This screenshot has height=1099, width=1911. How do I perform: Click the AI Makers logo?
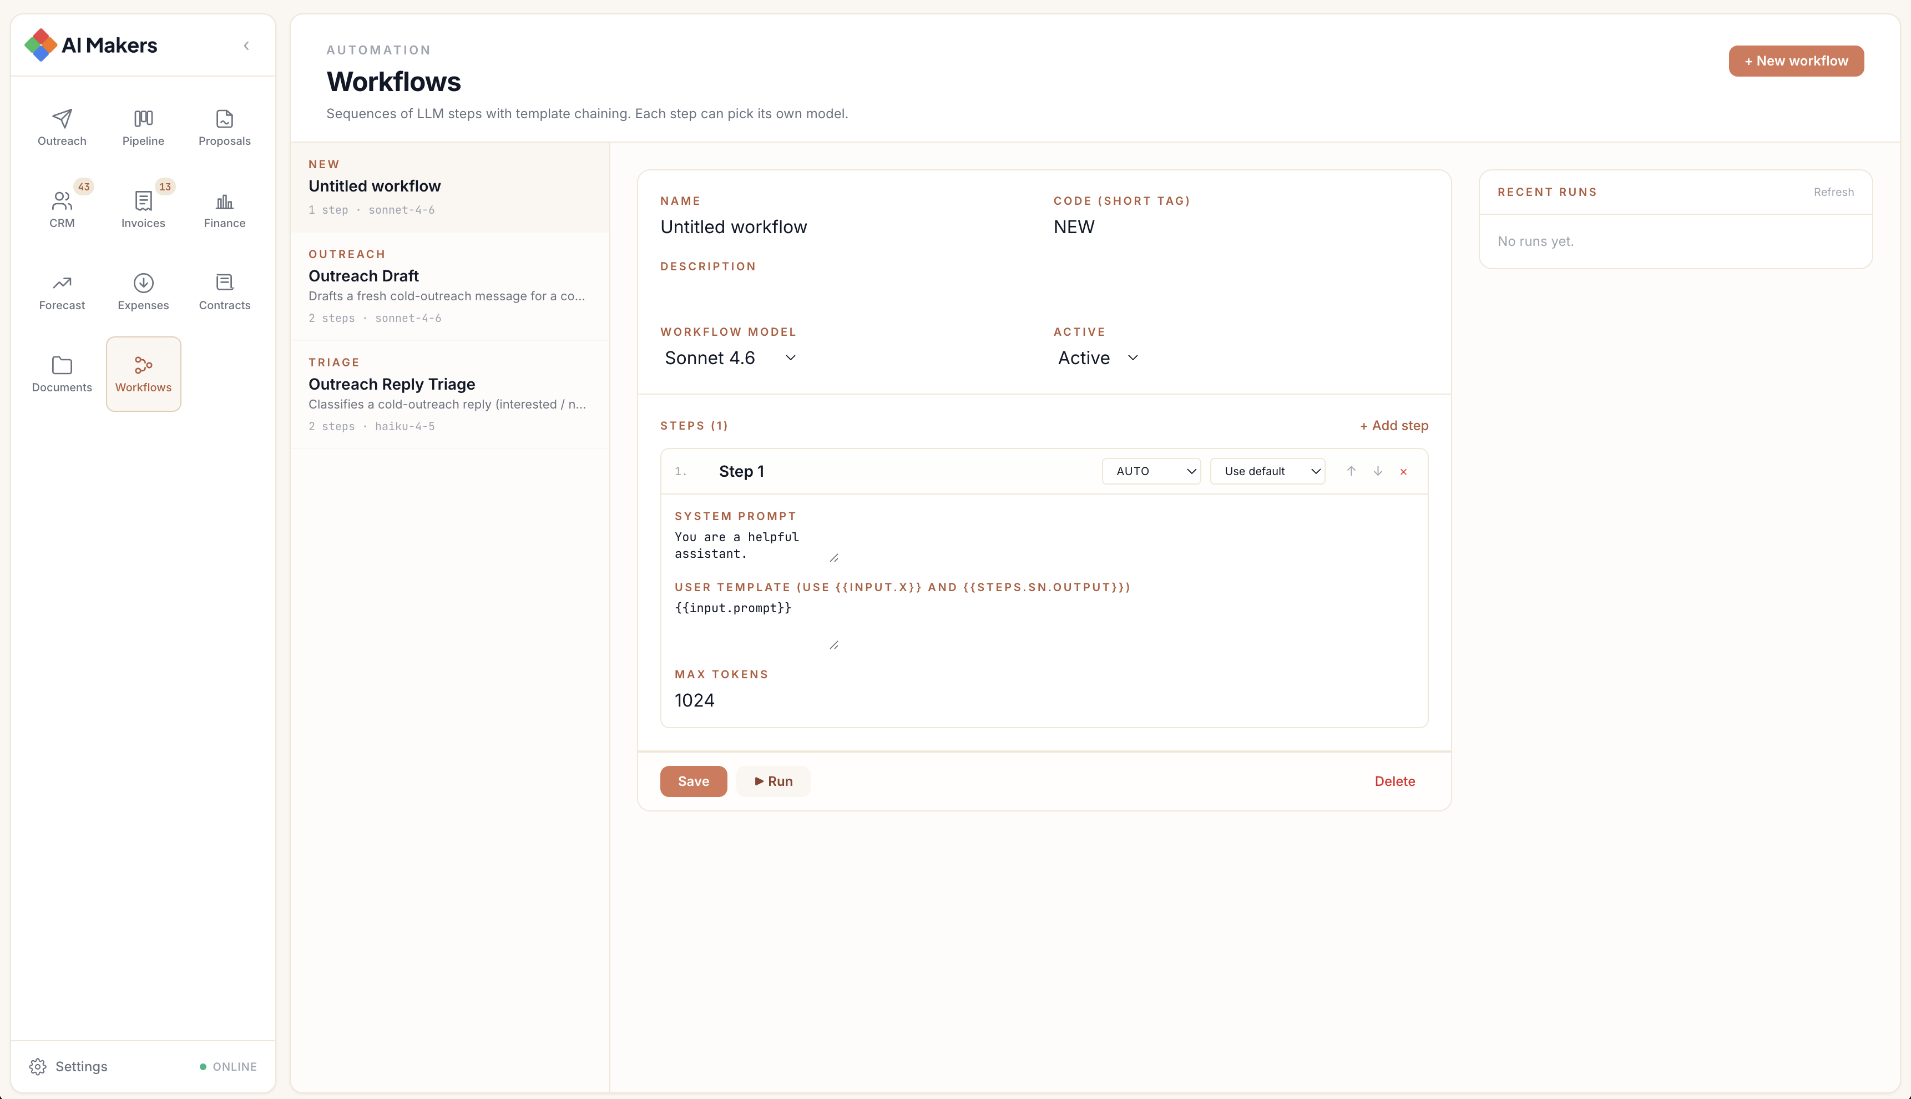[x=90, y=46]
